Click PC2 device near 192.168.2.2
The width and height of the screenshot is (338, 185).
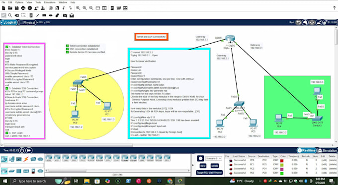[x=220, y=123]
